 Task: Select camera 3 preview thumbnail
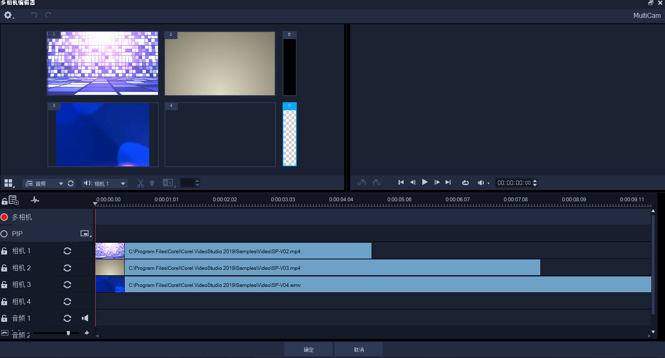[103, 135]
